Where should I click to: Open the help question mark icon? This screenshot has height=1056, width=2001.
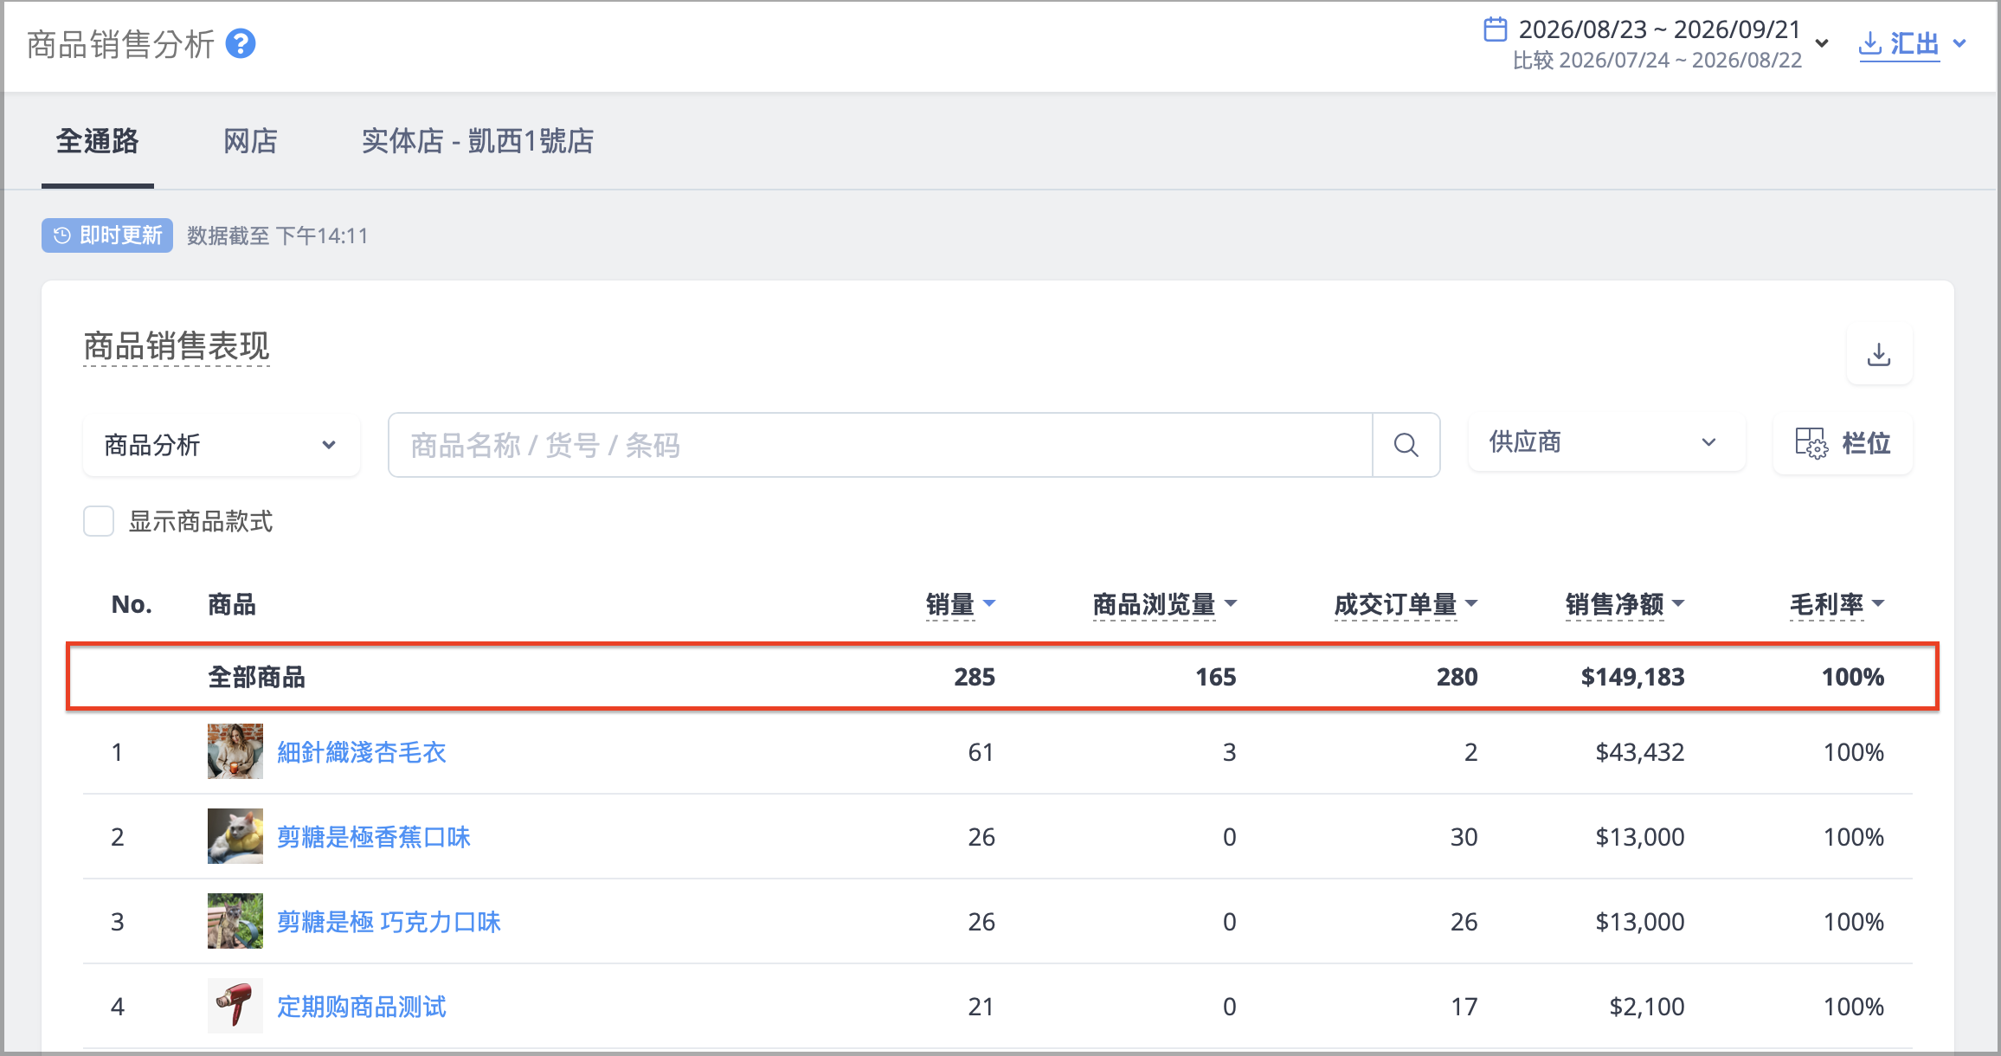coord(241,44)
